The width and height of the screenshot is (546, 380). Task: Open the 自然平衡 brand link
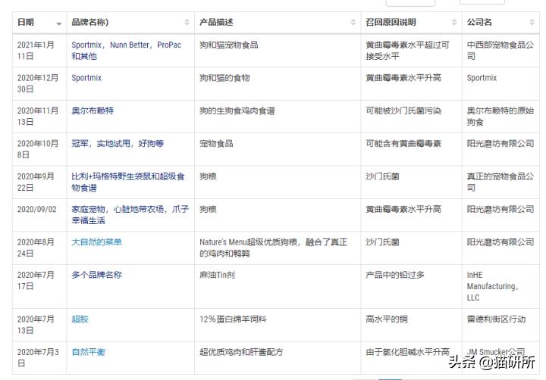[89, 352]
